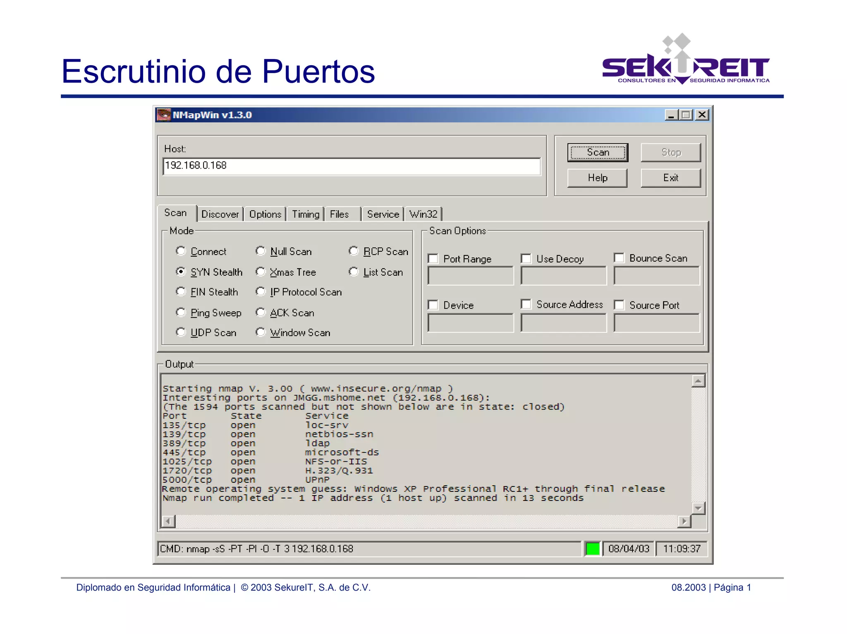Click the Bounce Scan text field
The height and width of the screenshot is (634, 847).
click(657, 276)
